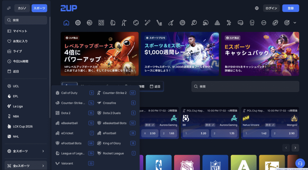Click the 2UP logo
The height and width of the screenshot is (170, 308).
point(69,8)
